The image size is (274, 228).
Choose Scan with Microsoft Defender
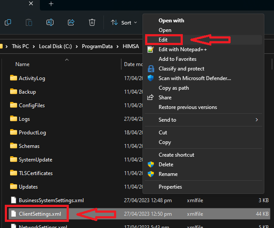(x=194, y=78)
